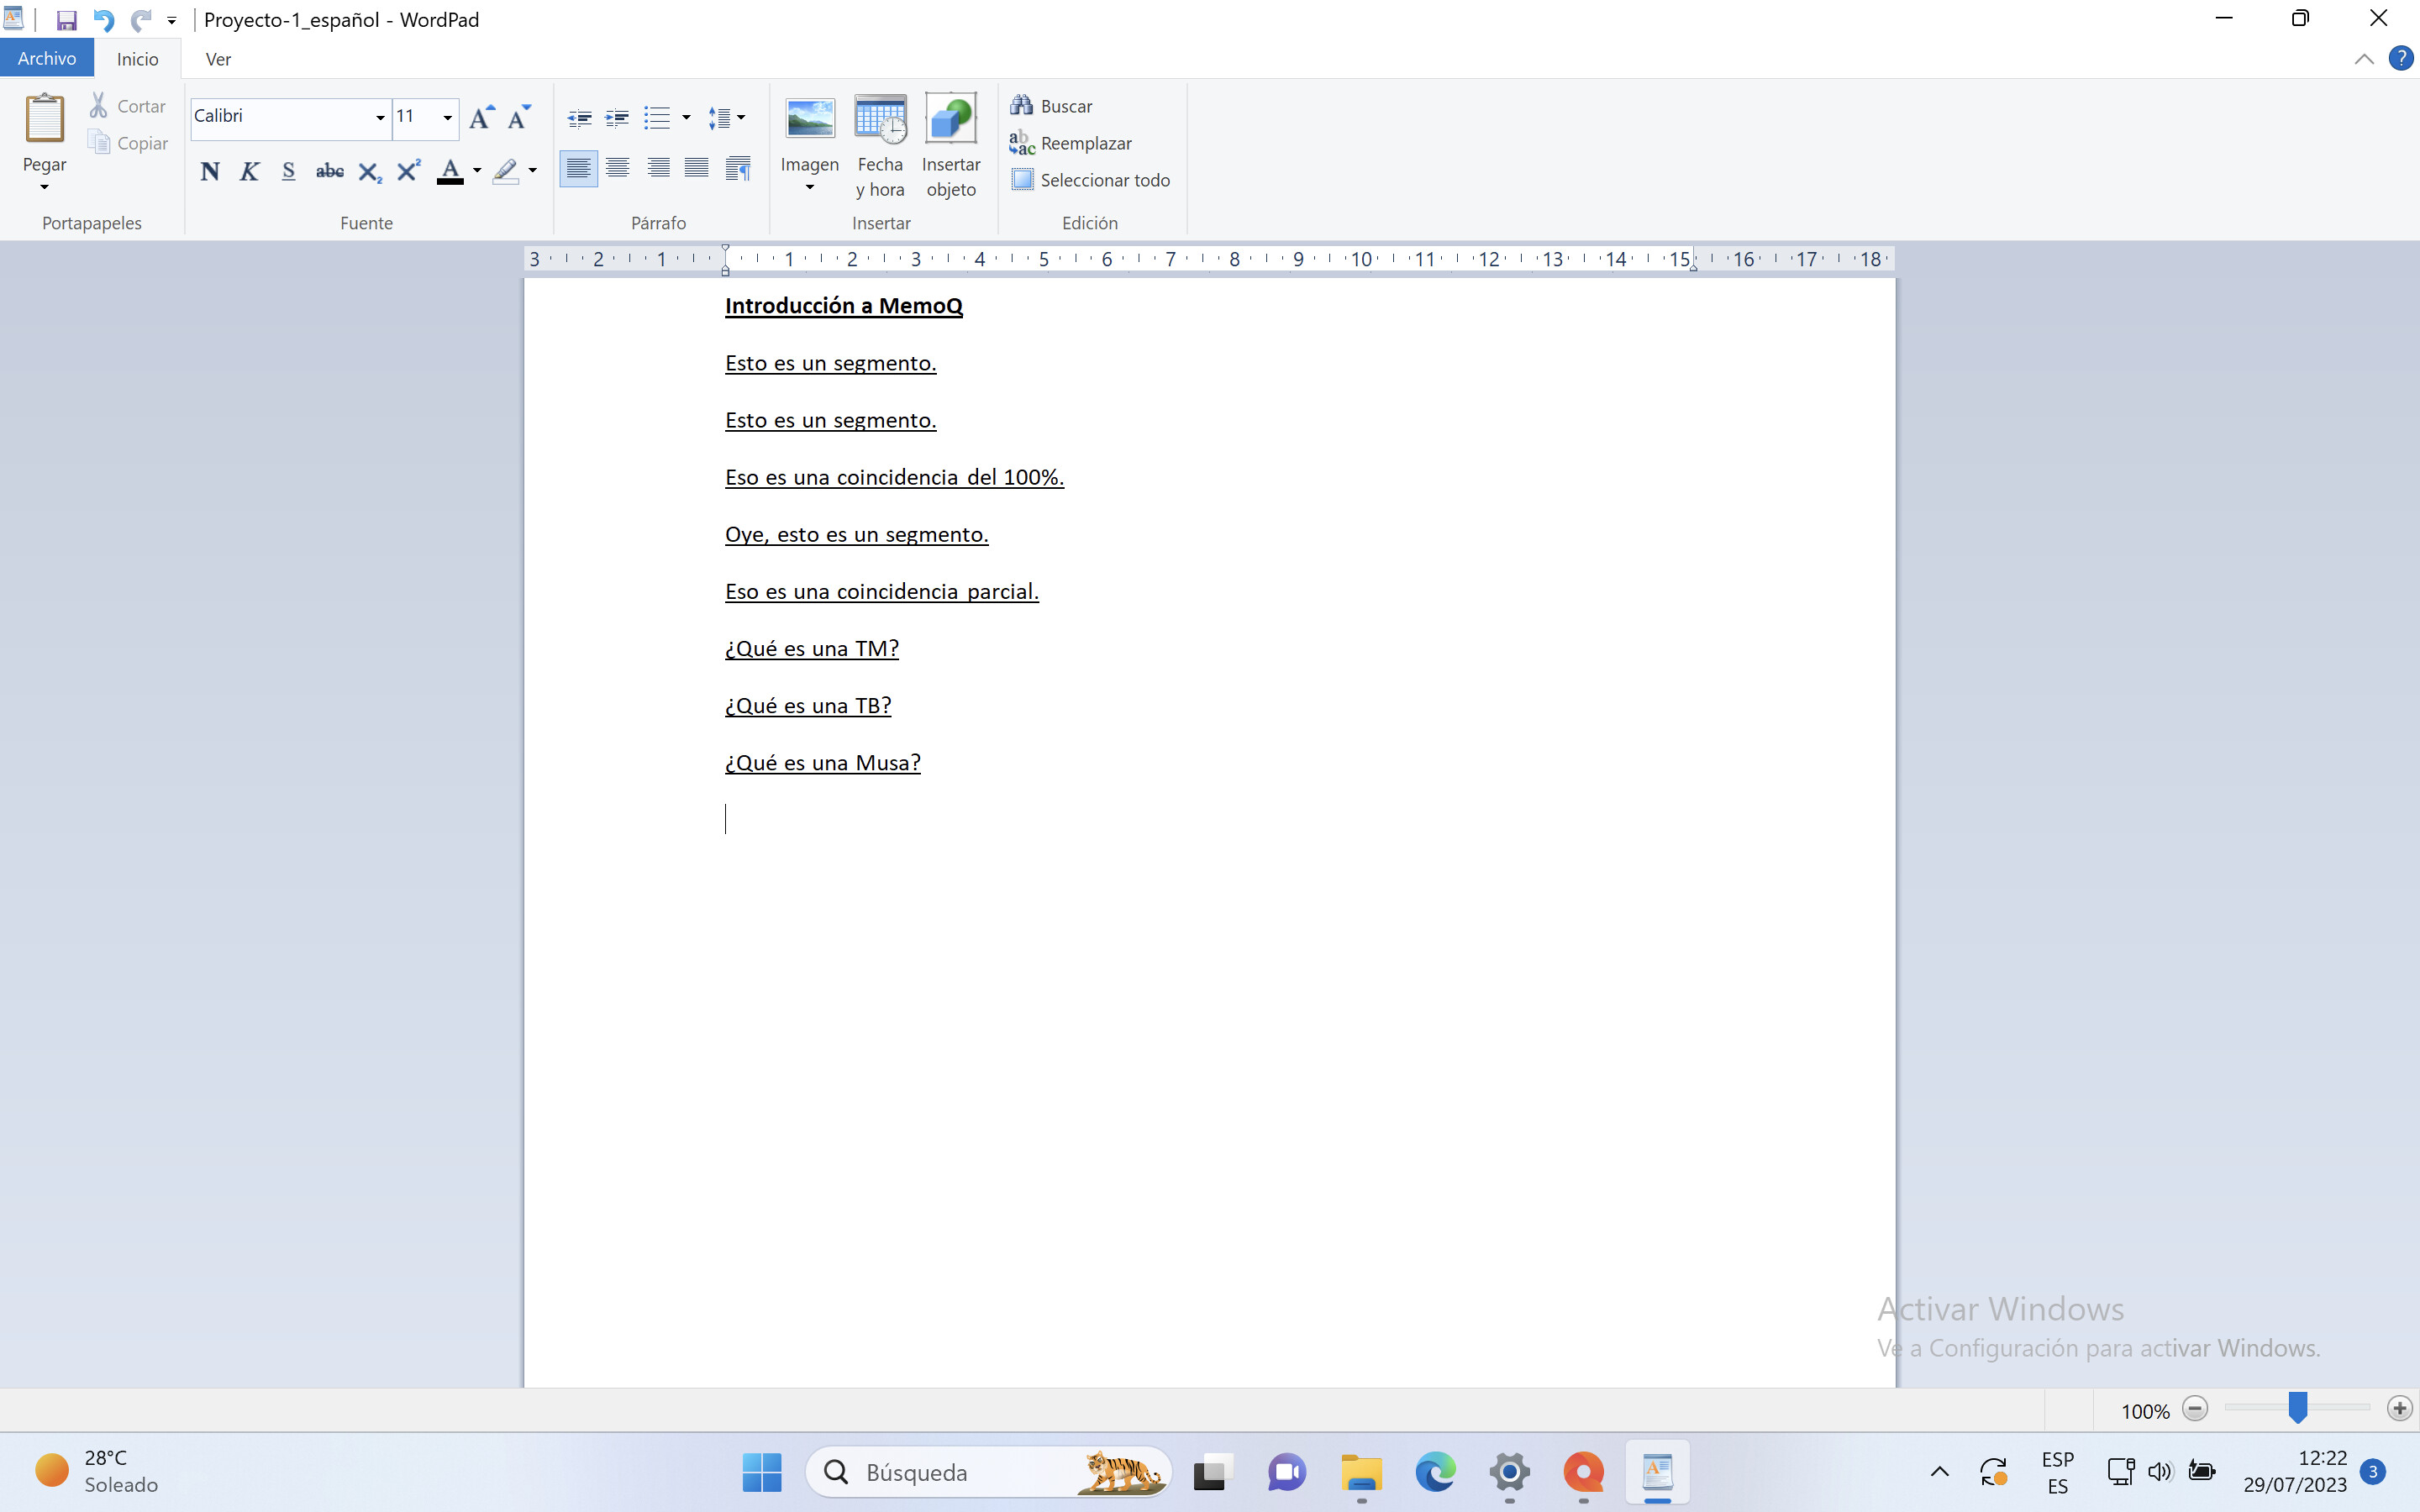
Task: Open Microsoft Edge from the taskbar
Action: (x=1435, y=1472)
